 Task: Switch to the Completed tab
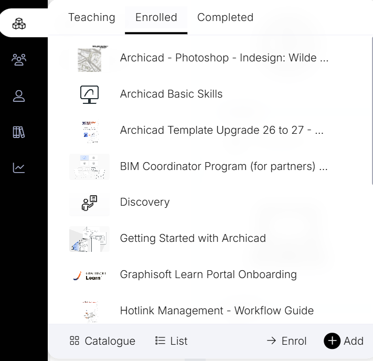tap(225, 17)
